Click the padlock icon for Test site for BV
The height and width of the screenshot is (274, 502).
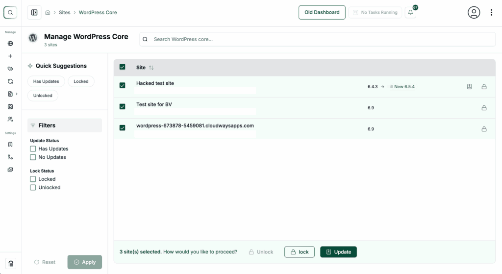pos(484,108)
